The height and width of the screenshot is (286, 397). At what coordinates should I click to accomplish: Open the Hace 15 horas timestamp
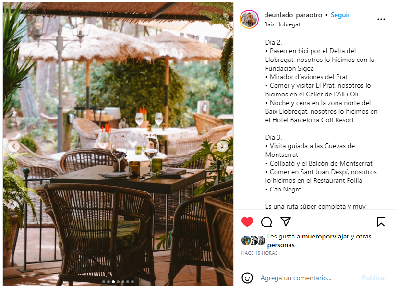259,253
